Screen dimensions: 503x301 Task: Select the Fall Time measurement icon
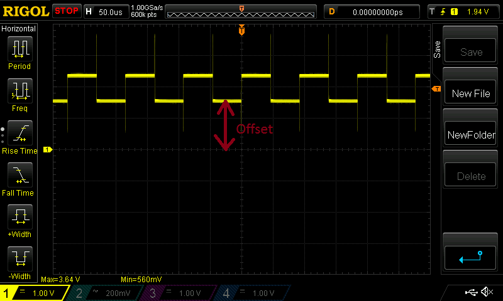20,175
